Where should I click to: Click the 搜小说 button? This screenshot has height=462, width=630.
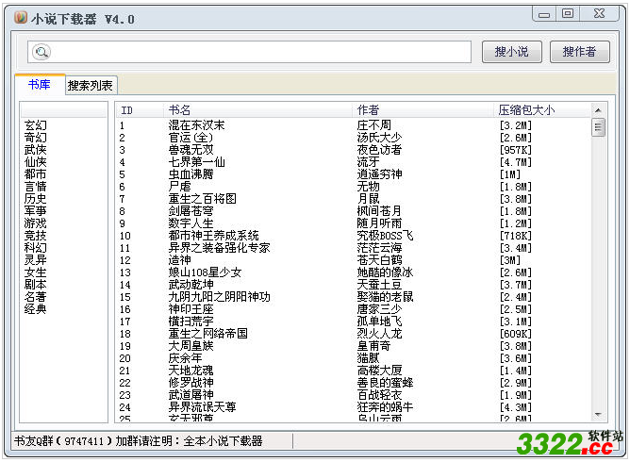511,52
